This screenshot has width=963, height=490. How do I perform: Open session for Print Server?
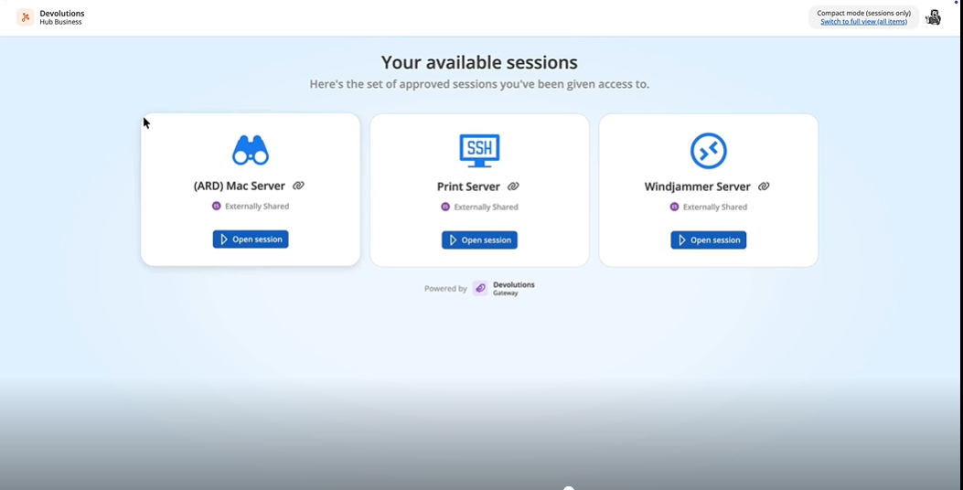click(x=479, y=240)
